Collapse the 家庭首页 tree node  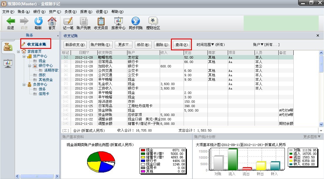pos(18,52)
